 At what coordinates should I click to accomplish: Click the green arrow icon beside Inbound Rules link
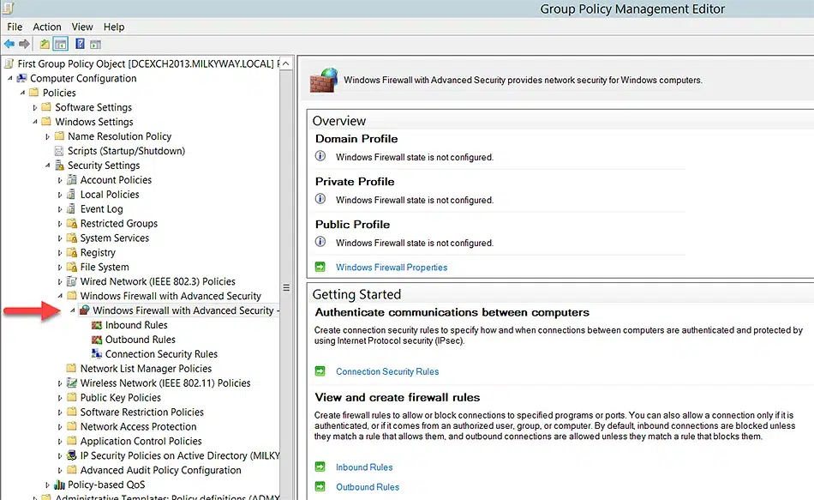click(320, 467)
